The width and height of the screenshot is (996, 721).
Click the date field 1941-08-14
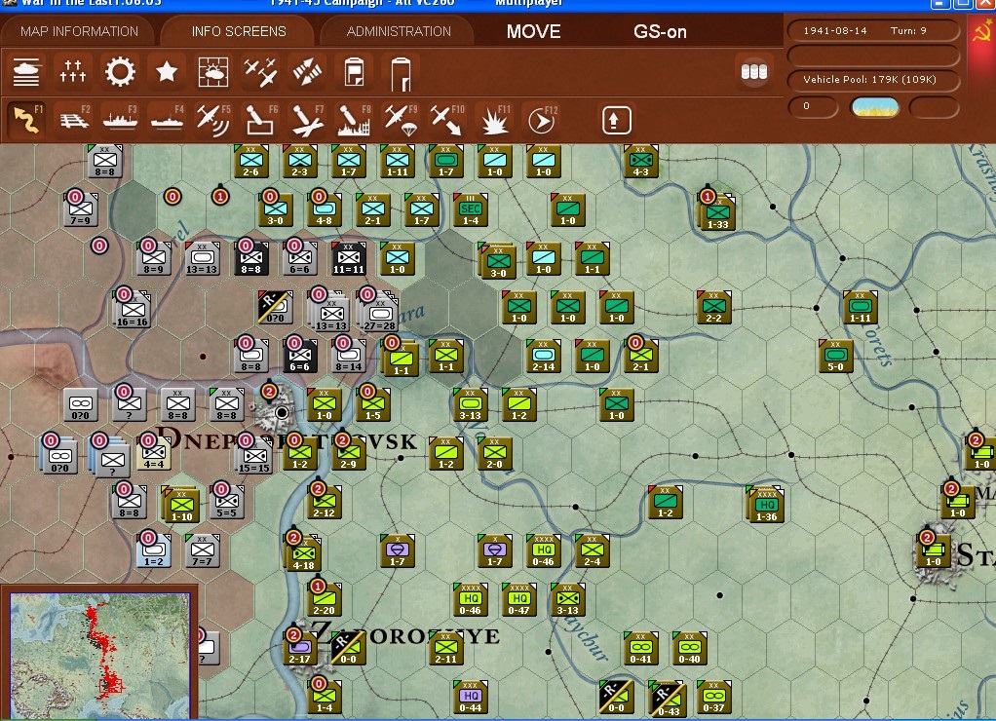[834, 30]
